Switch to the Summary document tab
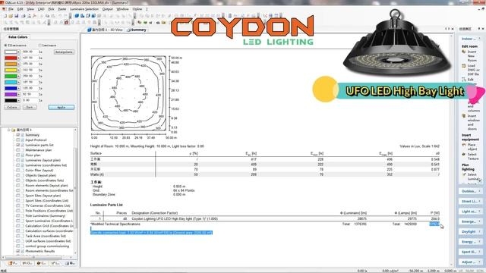The height and width of the screenshot is (273, 486). [x=137, y=30]
